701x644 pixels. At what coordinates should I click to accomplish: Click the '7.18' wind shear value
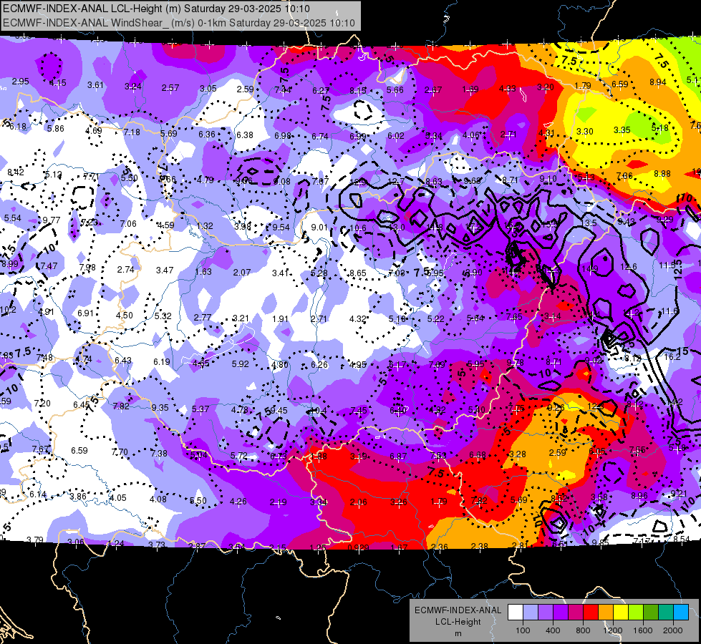[x=132, y=132]
